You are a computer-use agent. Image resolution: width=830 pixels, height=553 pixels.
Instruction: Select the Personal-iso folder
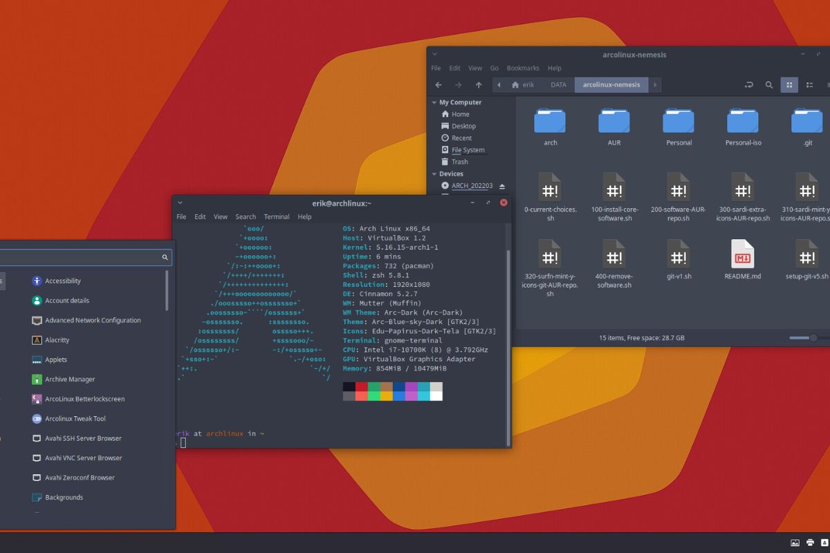(743, 126)
